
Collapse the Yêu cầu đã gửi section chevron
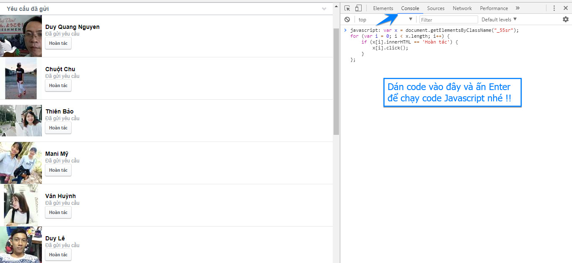point(324,9)
